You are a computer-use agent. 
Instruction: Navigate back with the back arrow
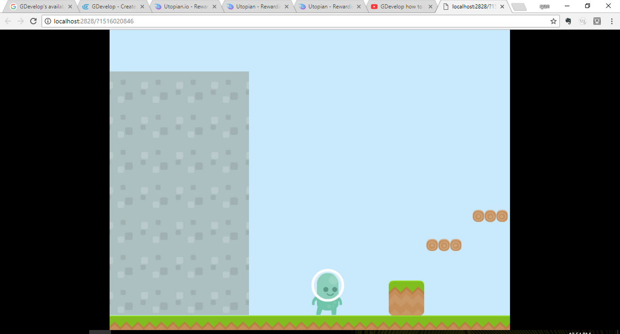tap(8, 21)
